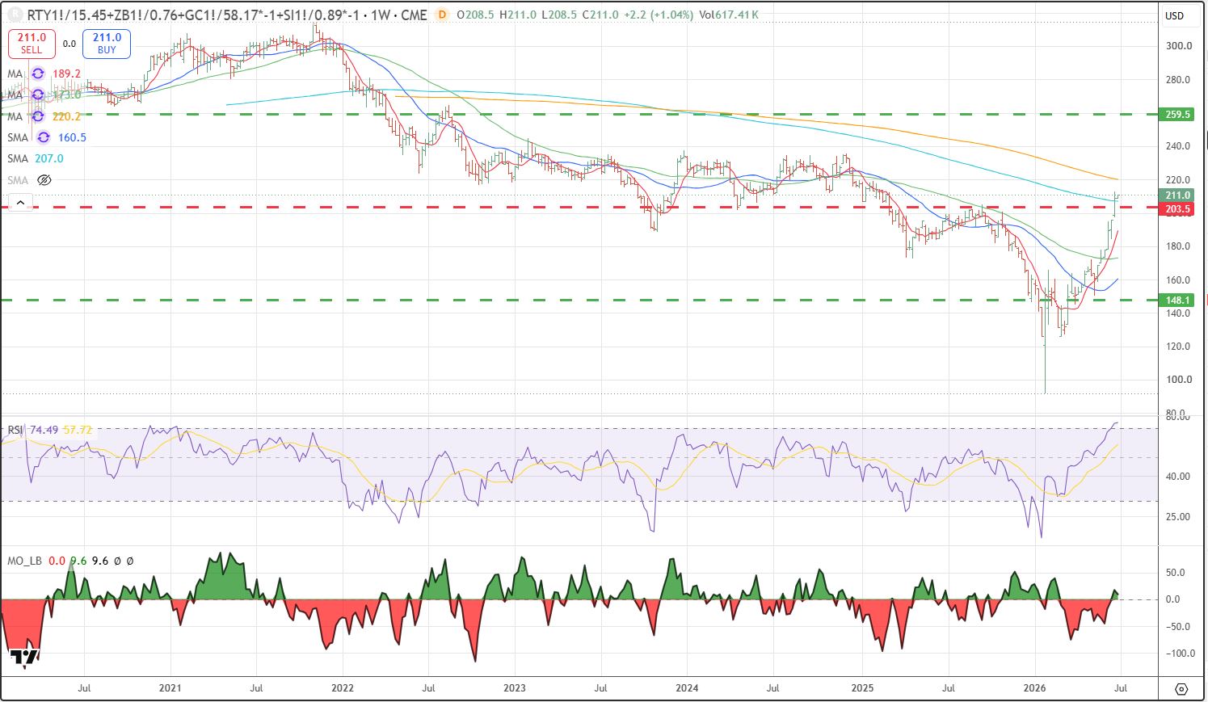This screenshot has height=702, width=1208.
Task: Click the 2023 label on the time axis
Action: (515, 688)
